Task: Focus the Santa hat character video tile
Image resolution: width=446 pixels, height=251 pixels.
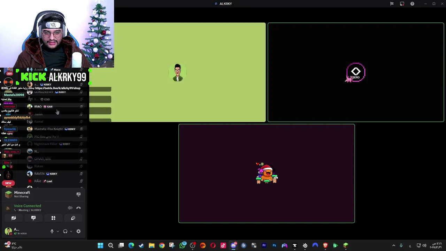Action: click(267, 174)
